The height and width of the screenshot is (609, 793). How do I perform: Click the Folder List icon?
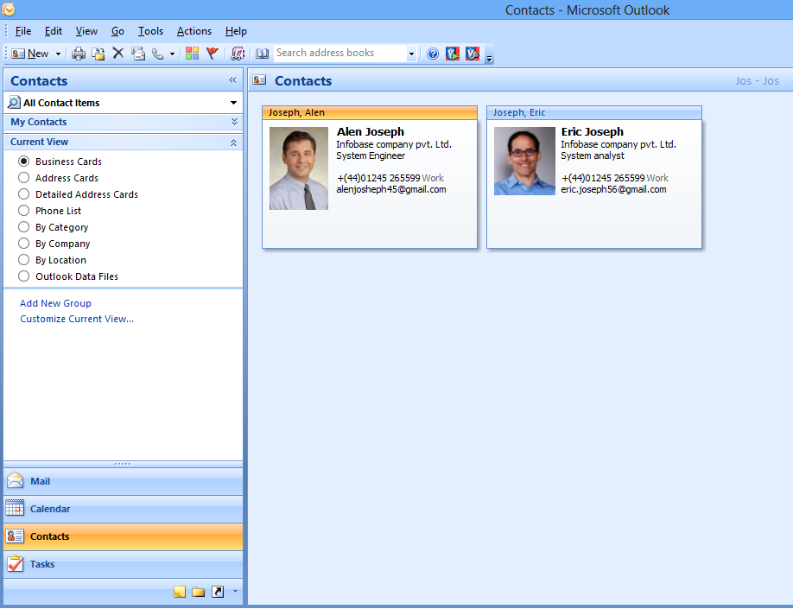point(199,592)
